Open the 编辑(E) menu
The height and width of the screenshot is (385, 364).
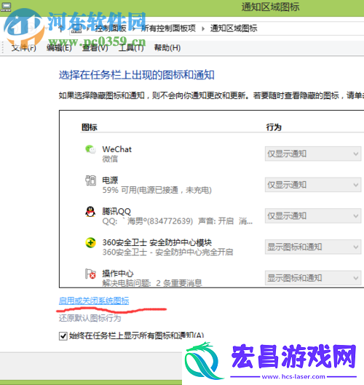click(59, 47)
